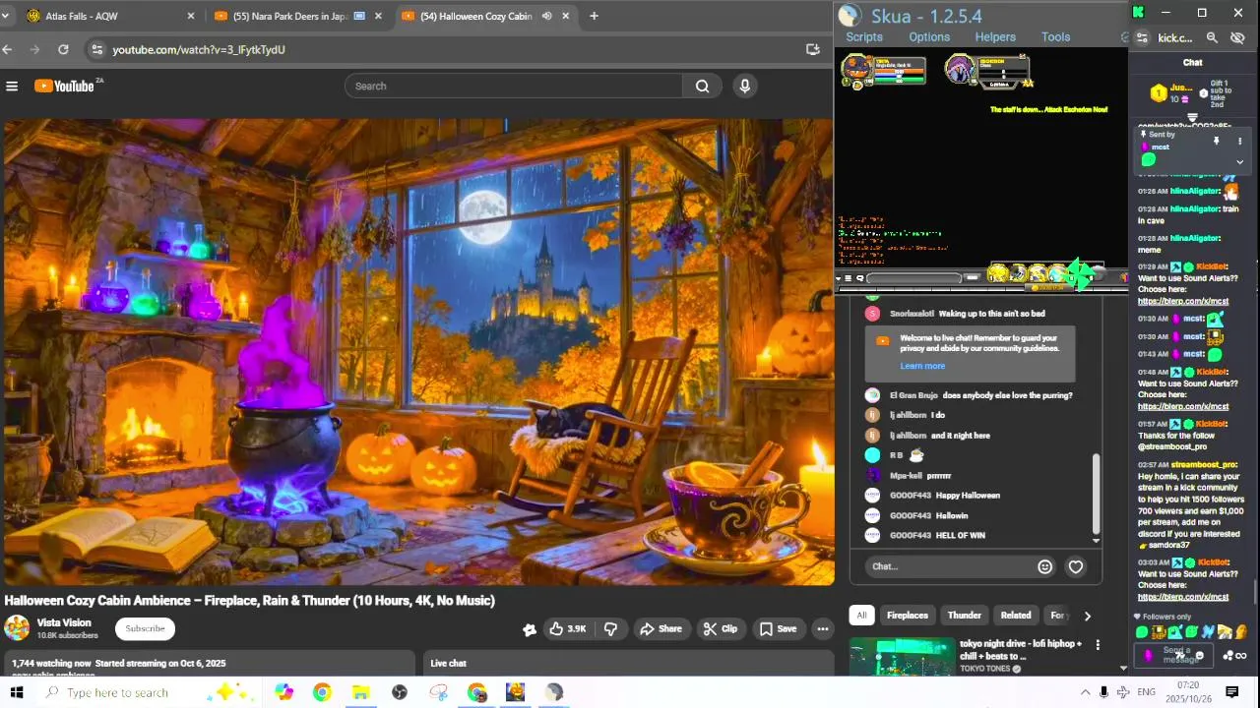Go to YouTube home via logo
The height and width of the screenshot is (708, 1260).
click(x=67, y=86)
